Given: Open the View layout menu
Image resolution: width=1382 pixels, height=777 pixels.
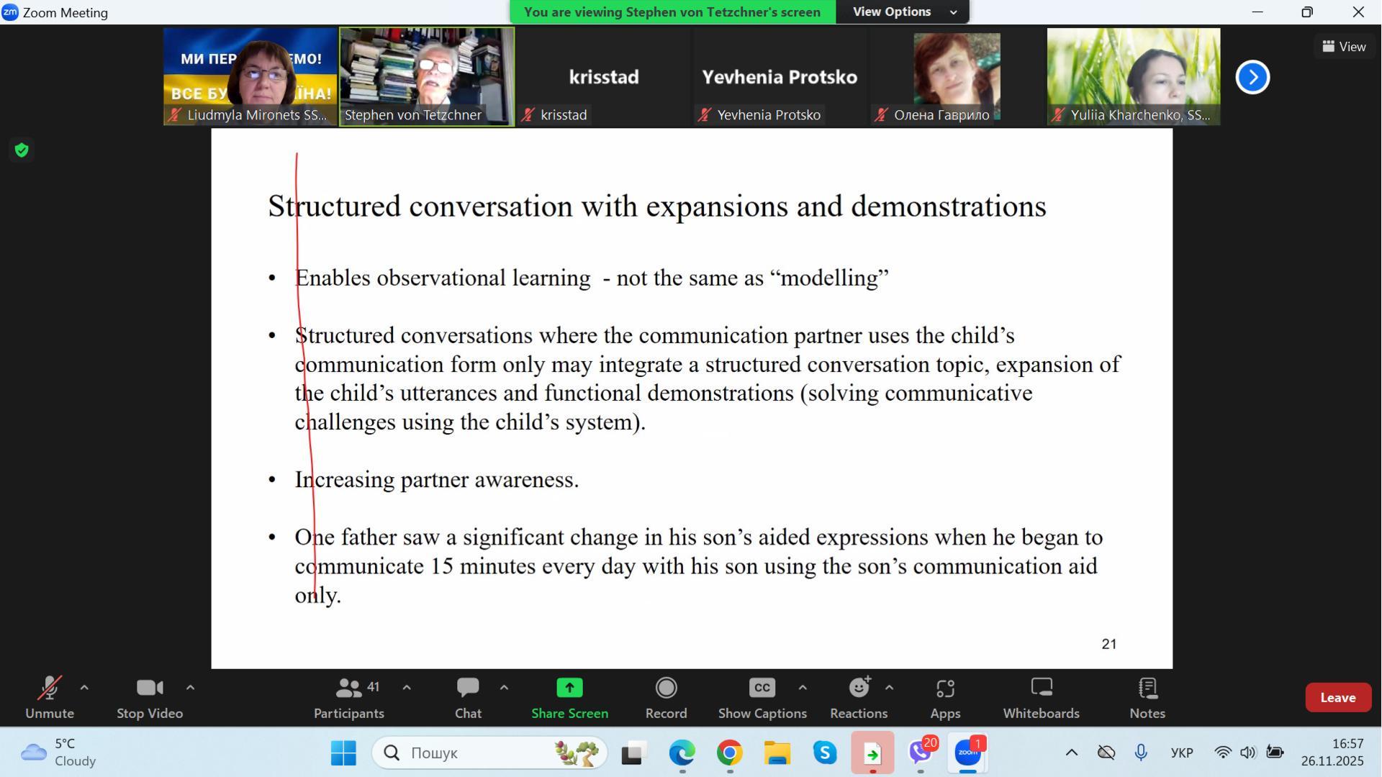Looking at the screenshot, I should (1343, 47).
